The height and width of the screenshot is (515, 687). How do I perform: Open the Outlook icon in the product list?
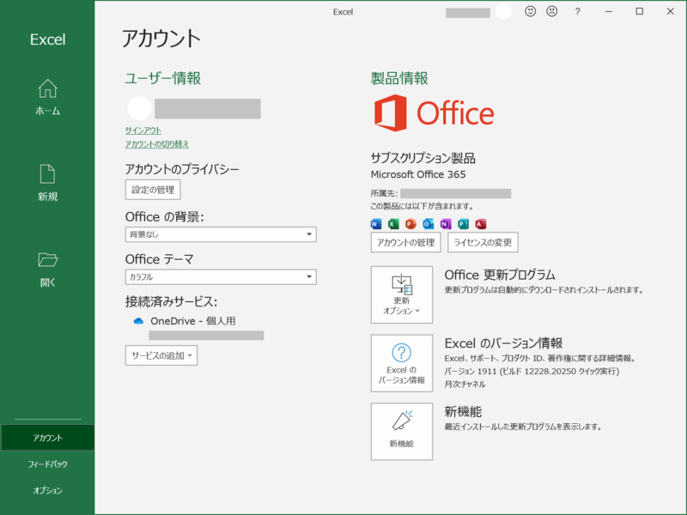coord(428,224)
